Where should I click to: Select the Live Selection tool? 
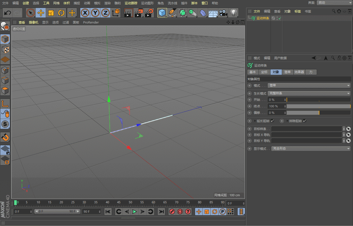click(31, 13)
